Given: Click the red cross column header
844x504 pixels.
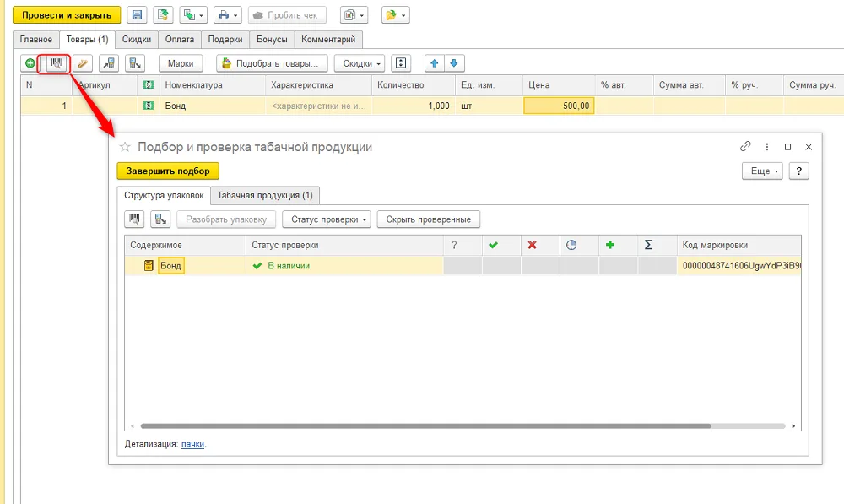Looking at the screenshot, I should [540, 245].
